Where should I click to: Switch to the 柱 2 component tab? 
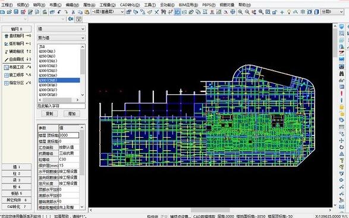tap(17, 173)
